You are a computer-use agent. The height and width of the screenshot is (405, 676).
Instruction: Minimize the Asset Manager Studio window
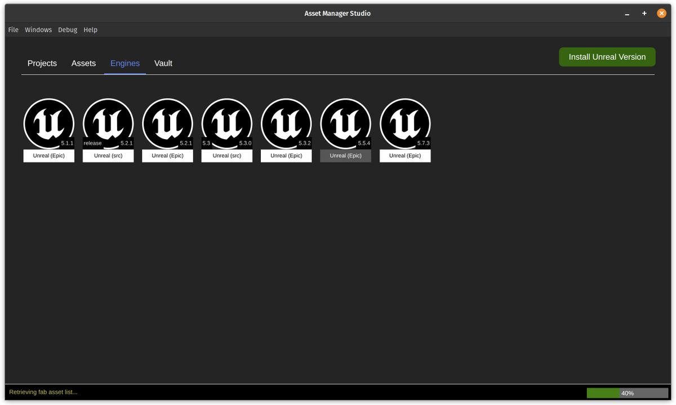tap(627, 14)
